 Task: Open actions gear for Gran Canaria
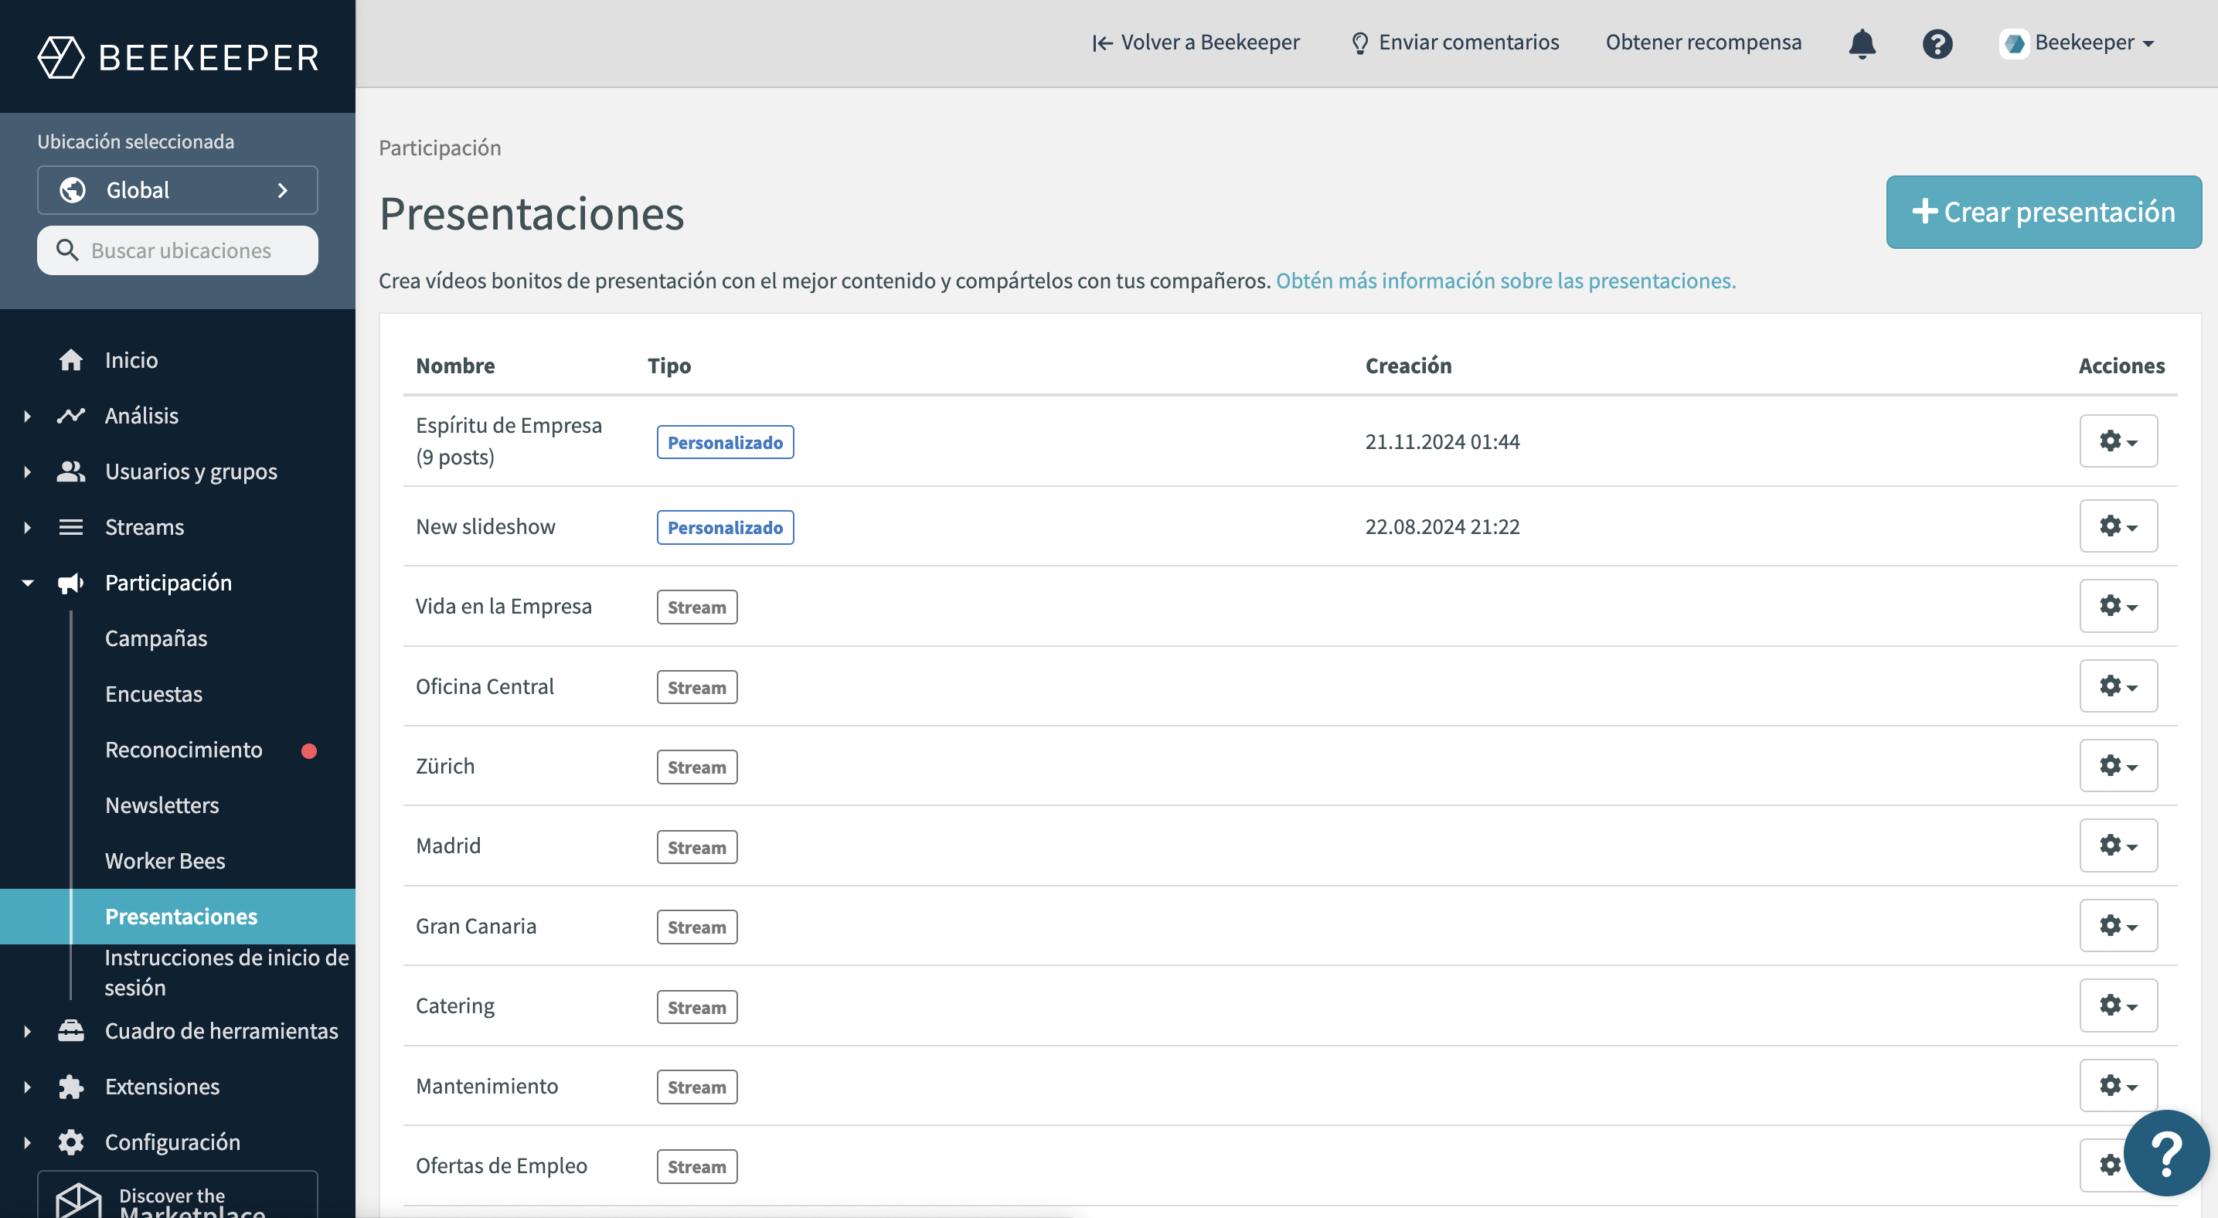(x=2118, y=926)
